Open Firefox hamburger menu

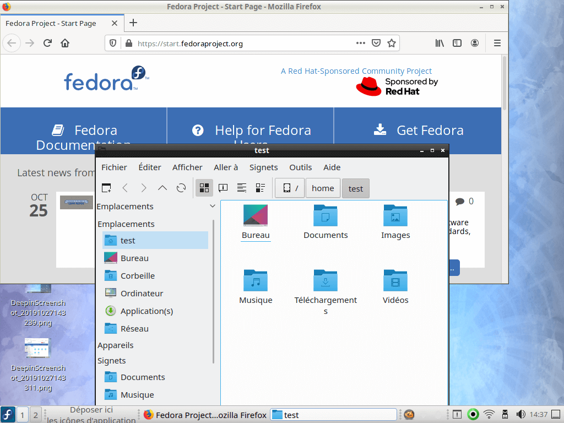click(497, 43)
